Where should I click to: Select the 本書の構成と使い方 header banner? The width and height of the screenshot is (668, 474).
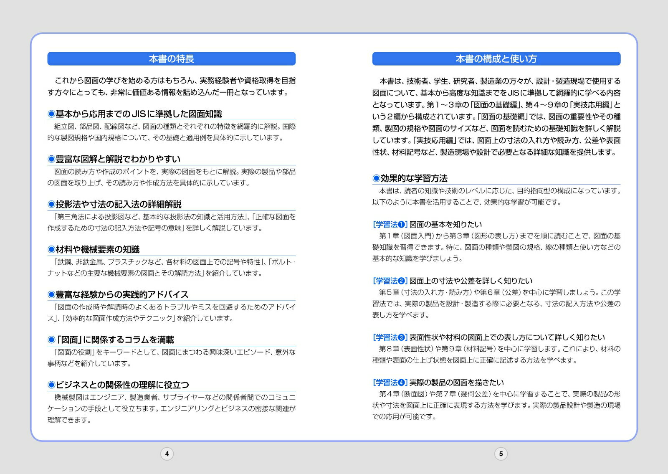click(x=496, y=59)
